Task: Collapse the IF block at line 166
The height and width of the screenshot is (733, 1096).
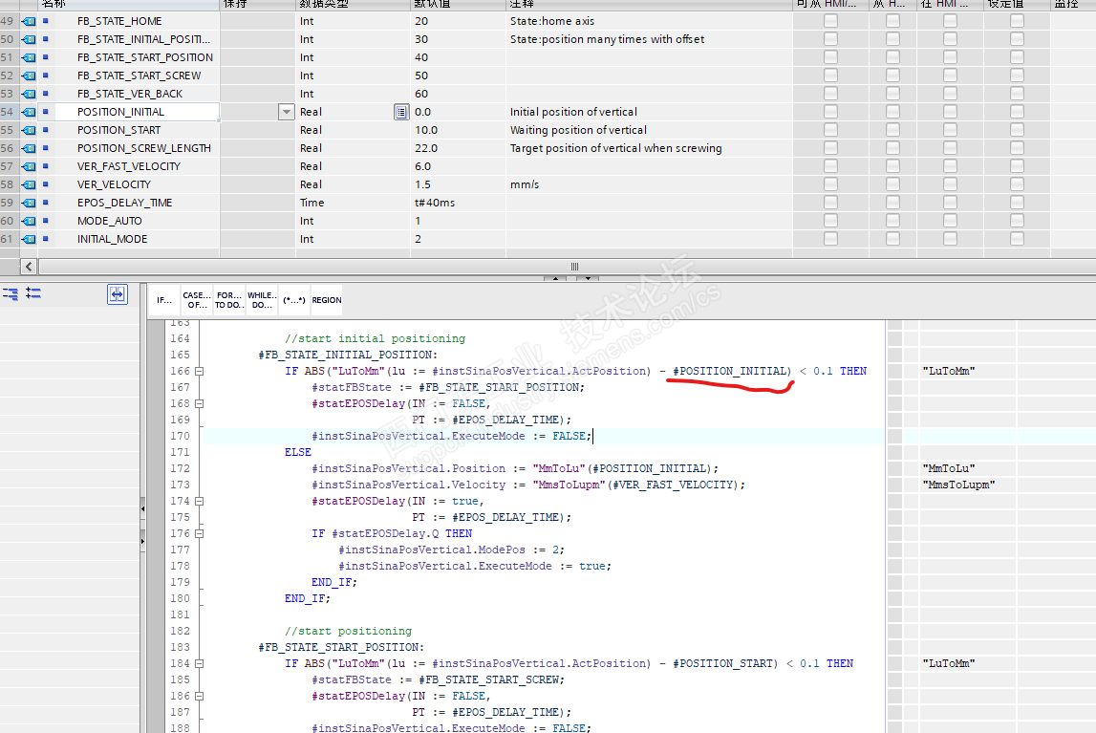Action: (x=199, y=371)
